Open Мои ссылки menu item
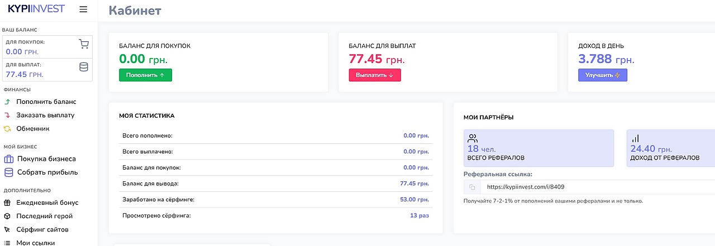This screenshot has height=246, width=715. click(x=36, y=243)
